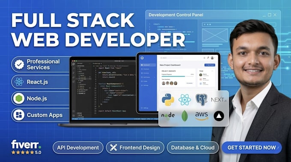This screenshot has height=162, width=291.
Task: Open the API Development pill
Action: click(x=78, y=147)
